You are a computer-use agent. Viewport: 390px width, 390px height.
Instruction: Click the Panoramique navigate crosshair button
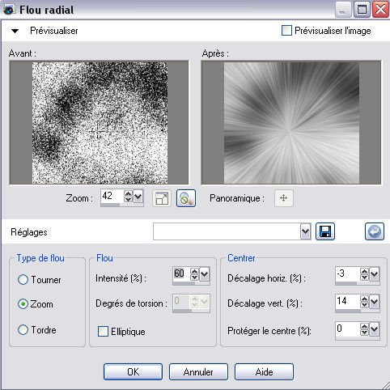click(284, 198)
